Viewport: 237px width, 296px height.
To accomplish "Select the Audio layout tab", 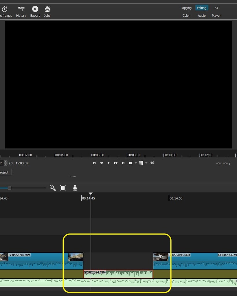I will tap(201, 16).
